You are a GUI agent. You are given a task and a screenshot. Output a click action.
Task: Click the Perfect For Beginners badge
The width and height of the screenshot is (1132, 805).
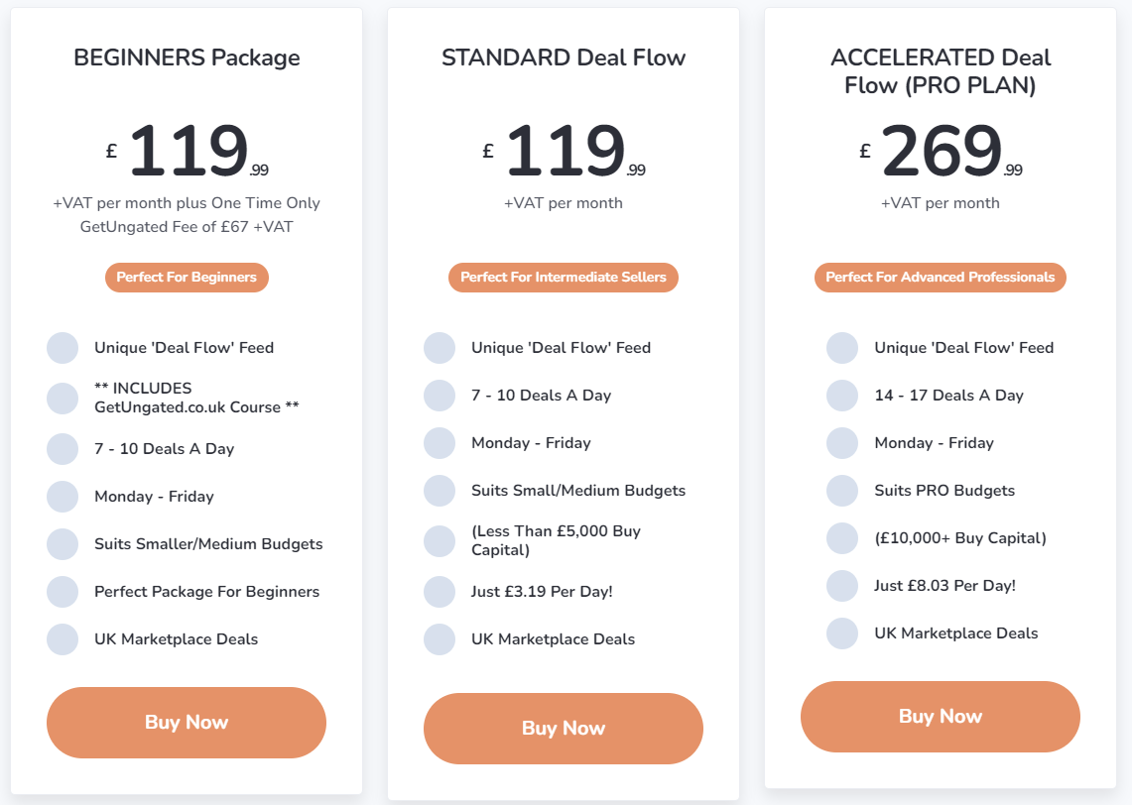tap(187, 277)
